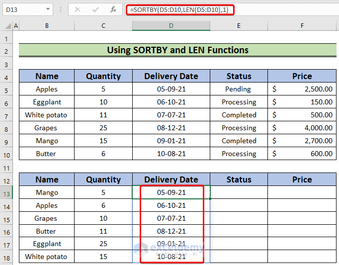
Task: Select column F header
Action: (302, 26)
